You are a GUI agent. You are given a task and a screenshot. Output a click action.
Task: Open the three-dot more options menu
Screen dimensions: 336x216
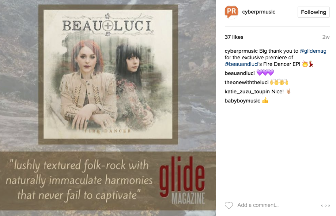325,205
